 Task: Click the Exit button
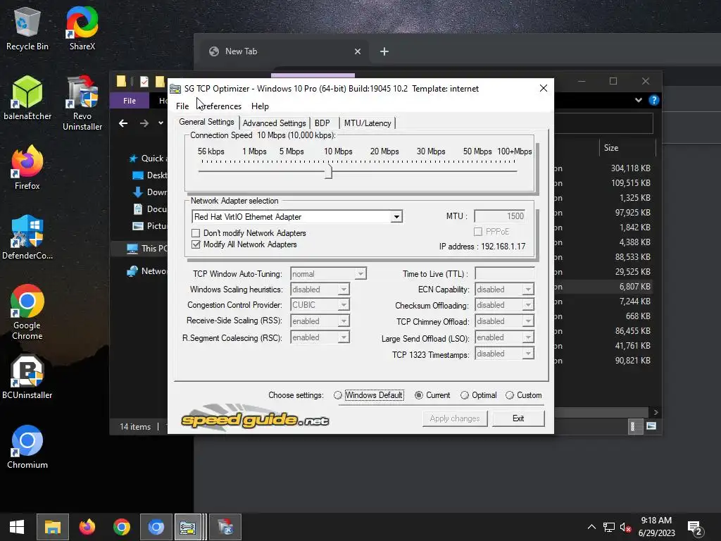tap(518, 418)
